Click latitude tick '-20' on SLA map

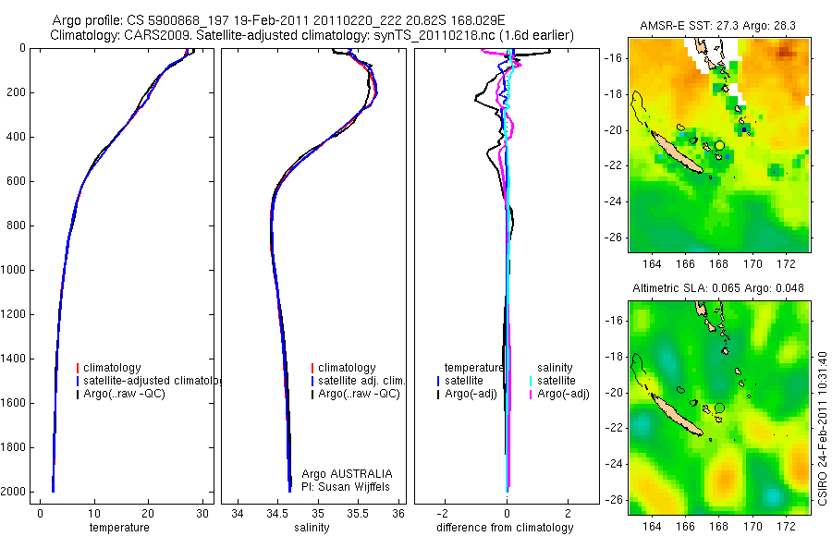tap(612, 392)
